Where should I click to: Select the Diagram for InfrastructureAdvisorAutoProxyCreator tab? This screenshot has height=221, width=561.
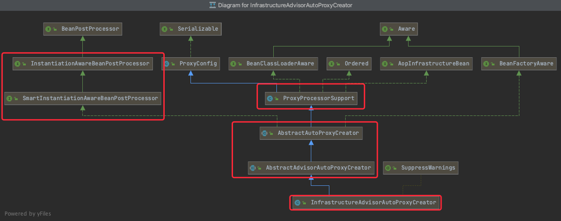click(280, 5)
